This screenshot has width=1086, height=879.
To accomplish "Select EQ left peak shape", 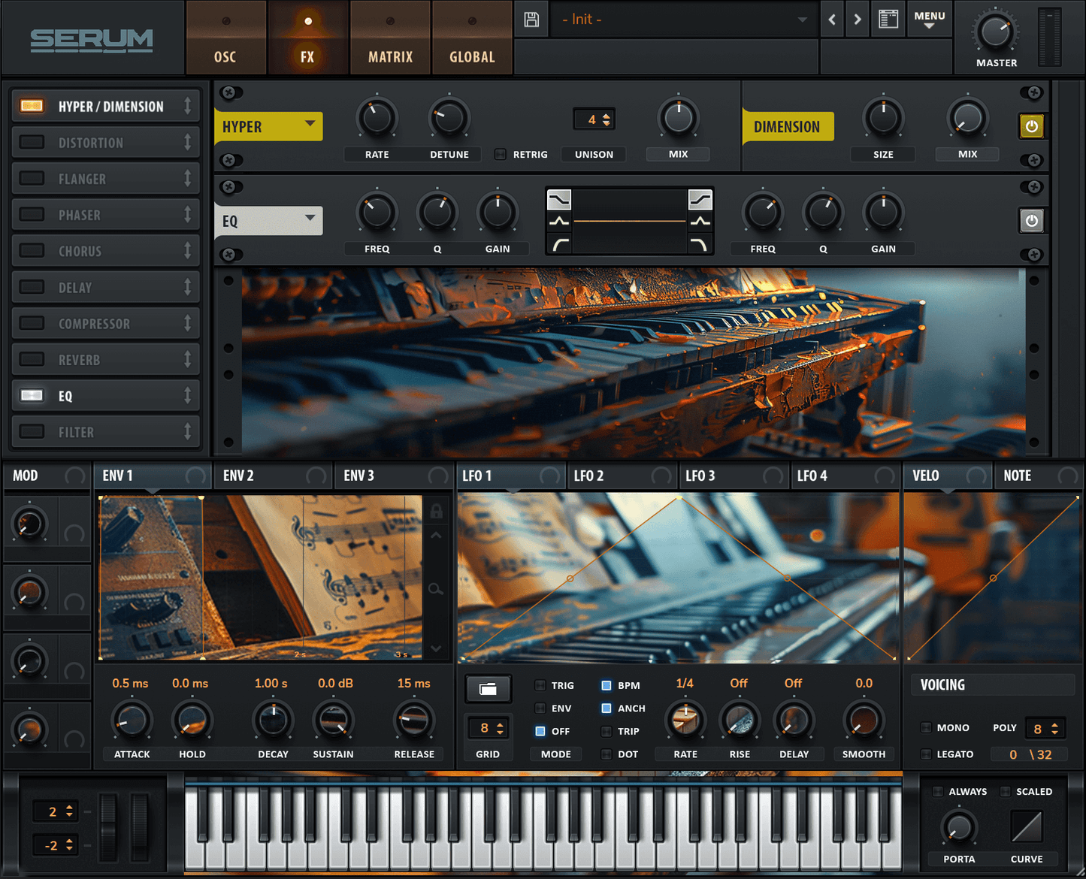I will 559,221.
